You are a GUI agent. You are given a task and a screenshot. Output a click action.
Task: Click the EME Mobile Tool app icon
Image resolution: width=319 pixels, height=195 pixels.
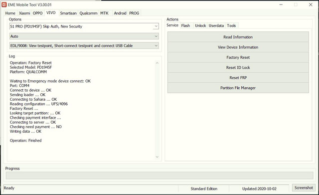(x=4, y=4)
